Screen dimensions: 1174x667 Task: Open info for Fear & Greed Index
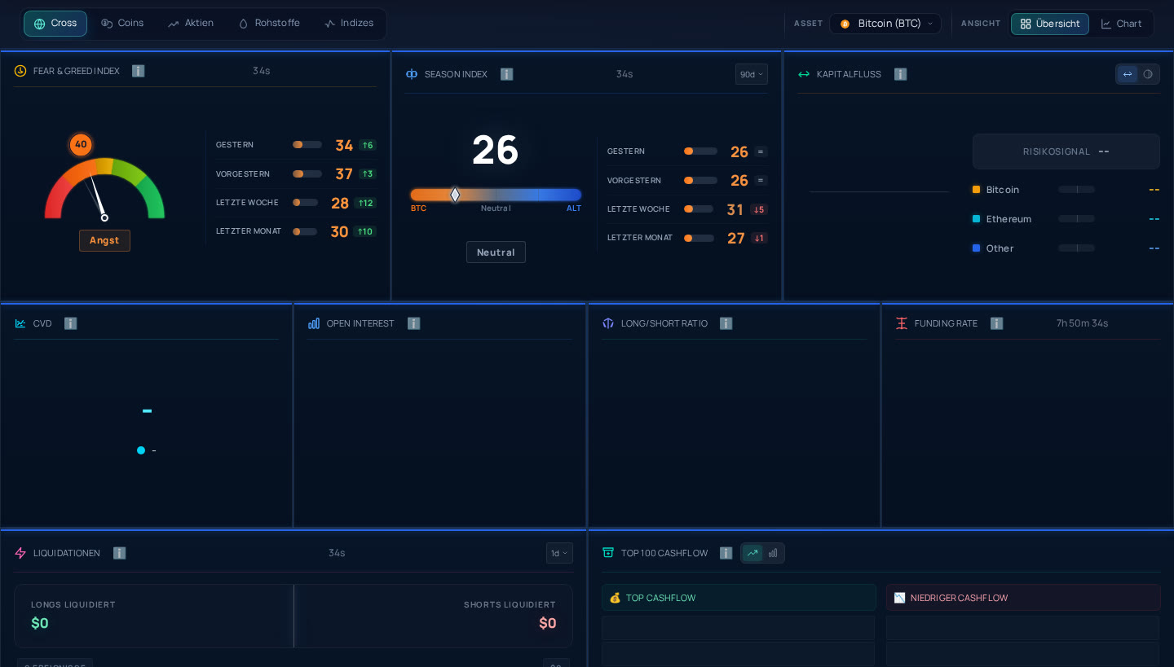coord(138,71)
